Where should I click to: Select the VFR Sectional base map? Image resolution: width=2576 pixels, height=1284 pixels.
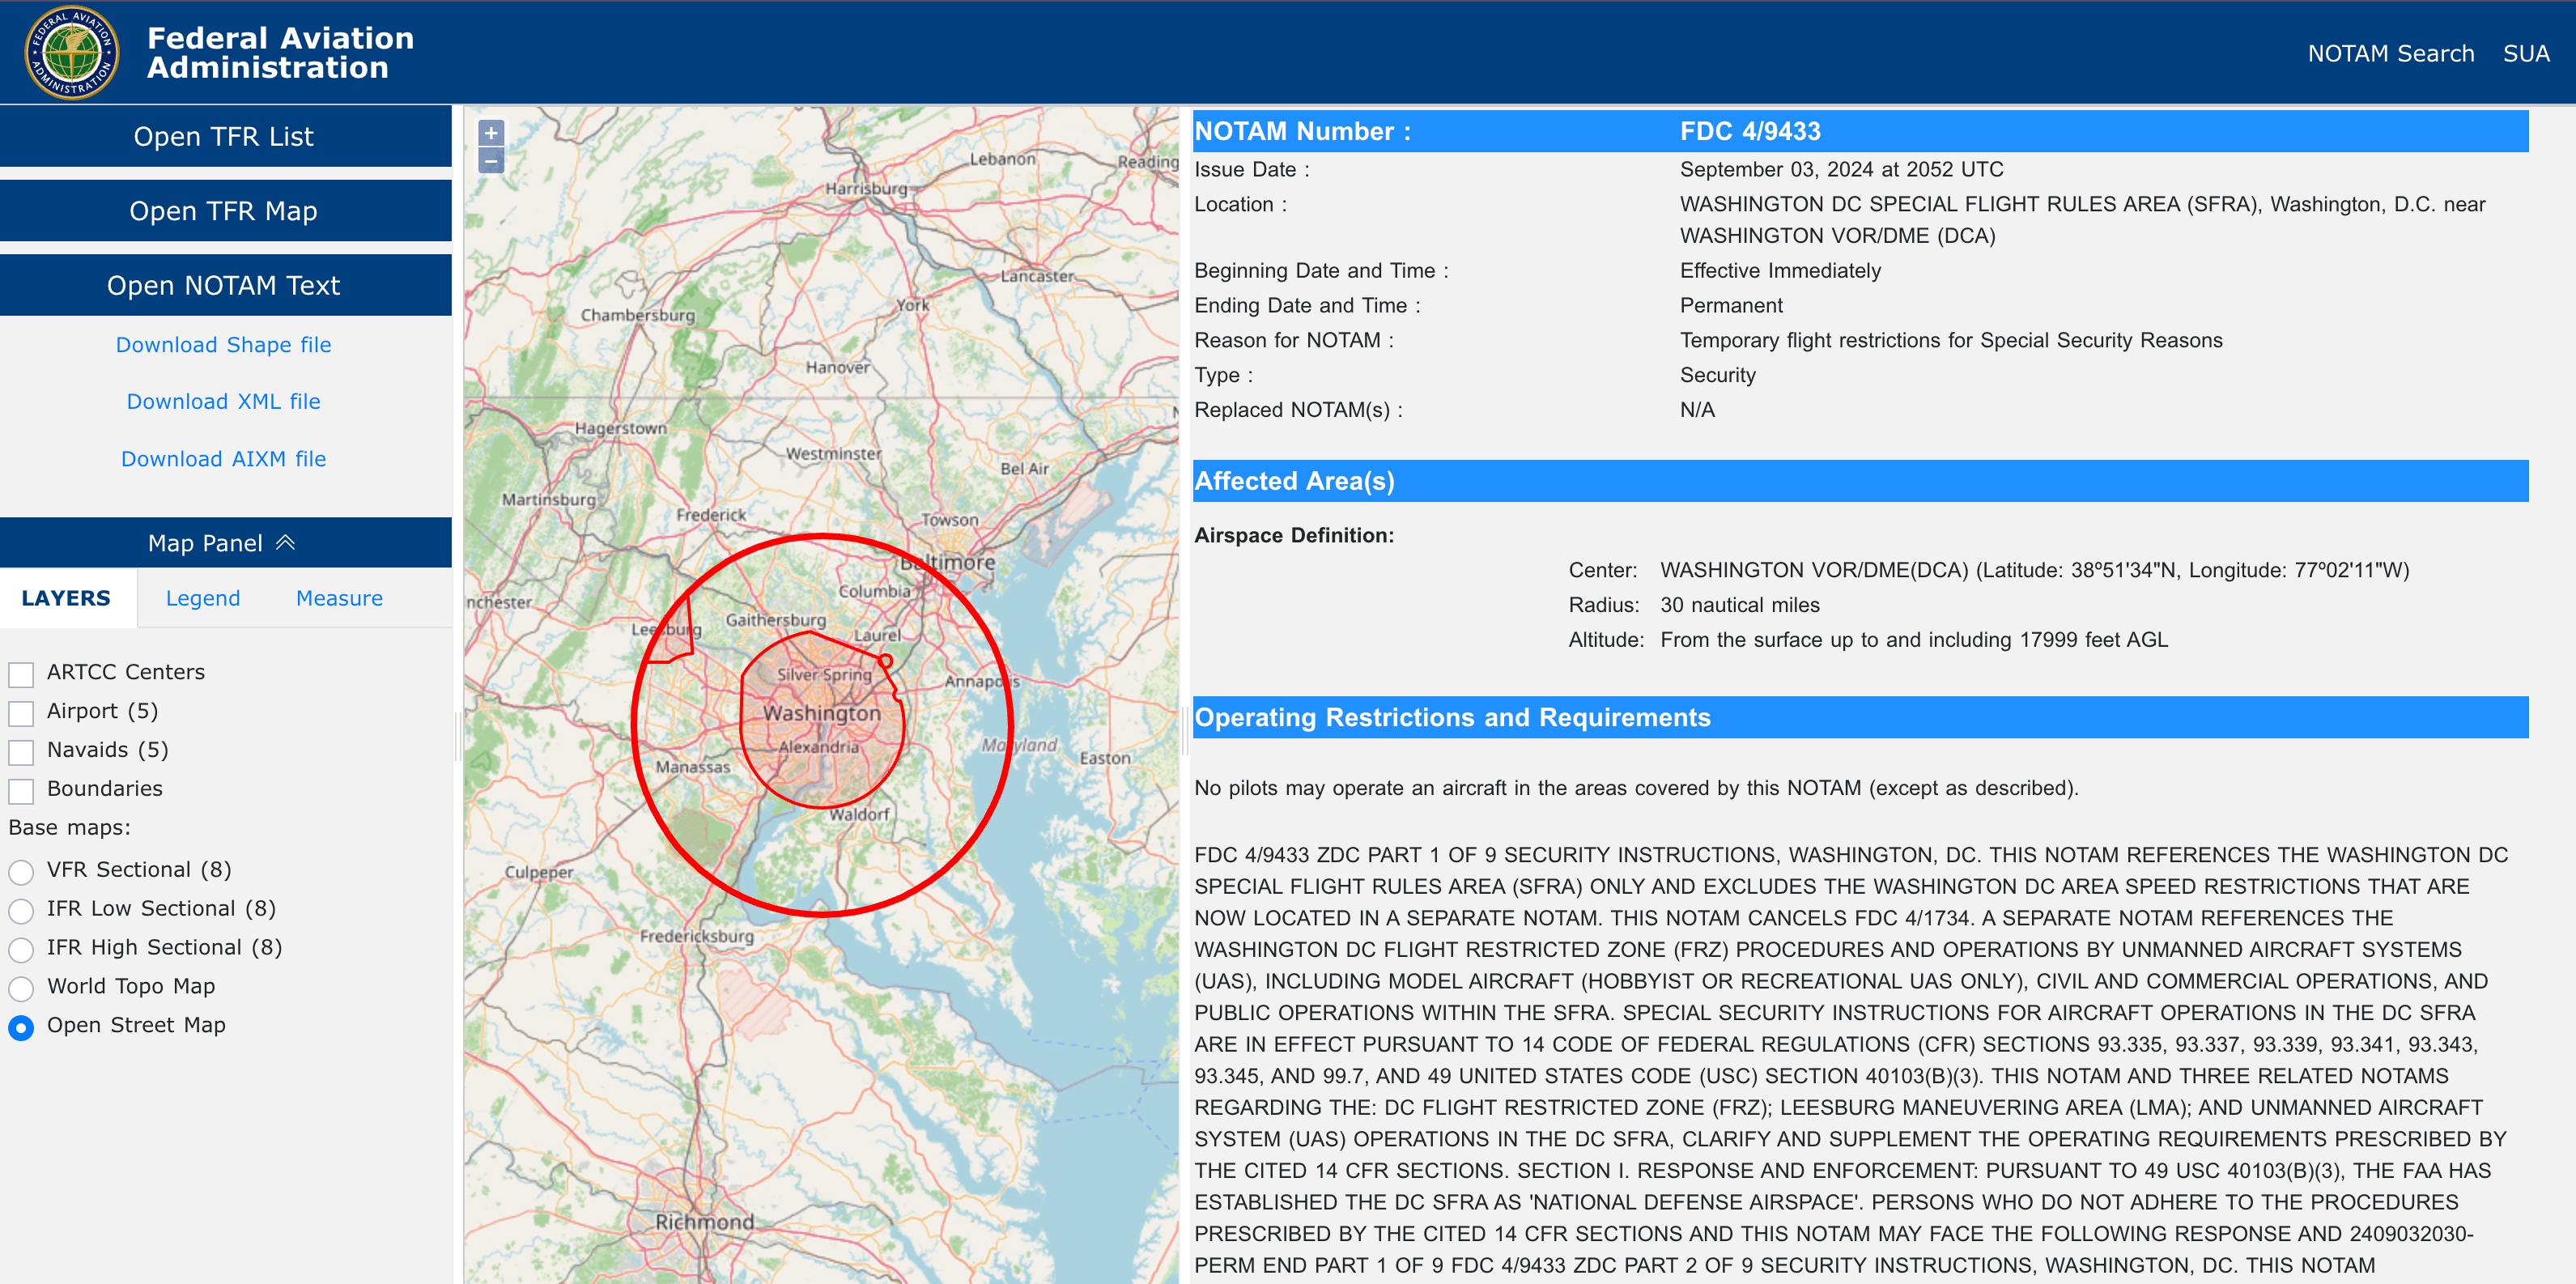click(x=21, y=872)
